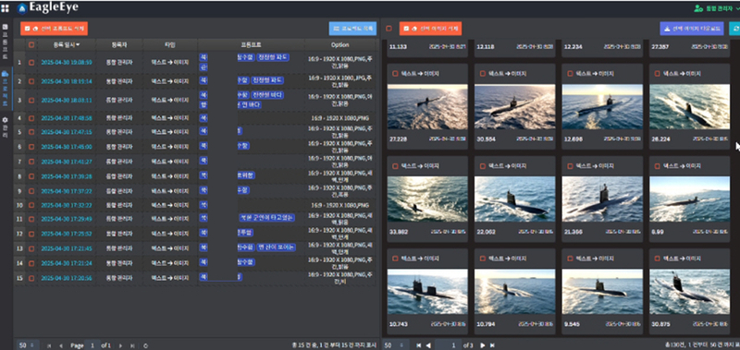This screenshot has width=740, height=350.
Task: Open submarine thumbnail scored 10.743
Action: (427, 292)
